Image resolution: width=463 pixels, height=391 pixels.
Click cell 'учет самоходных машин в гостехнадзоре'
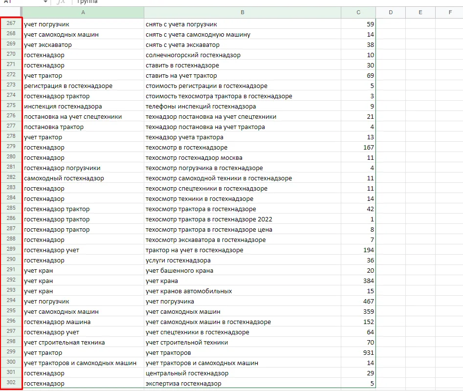pyautogui.click(x=243, y=322)
